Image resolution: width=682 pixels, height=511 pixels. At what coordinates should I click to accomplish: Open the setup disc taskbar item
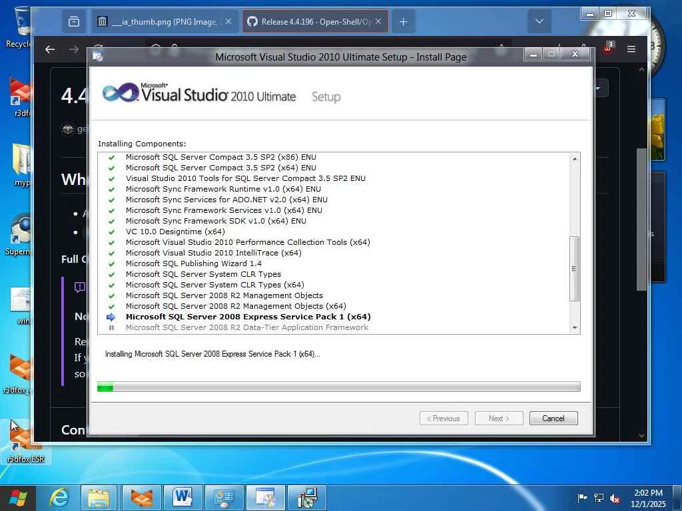click(266, 498)
